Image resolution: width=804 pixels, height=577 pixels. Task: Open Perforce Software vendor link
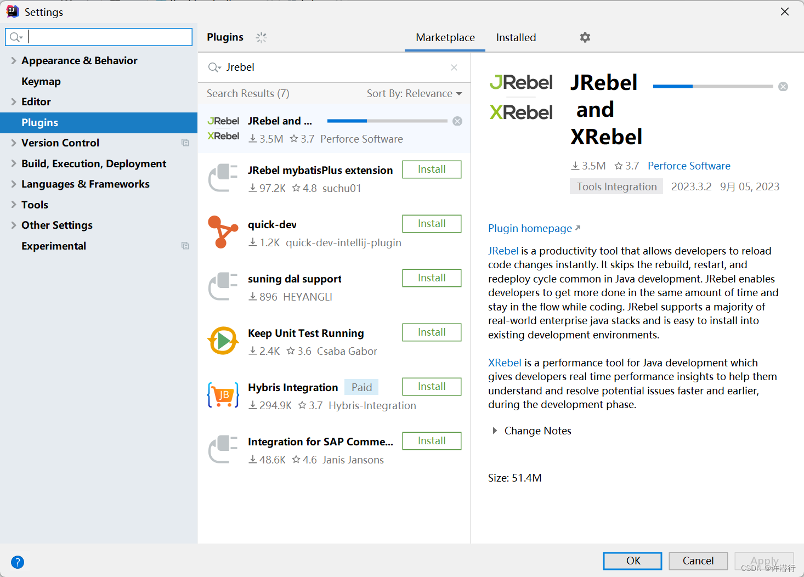click(x=689, y=166)
